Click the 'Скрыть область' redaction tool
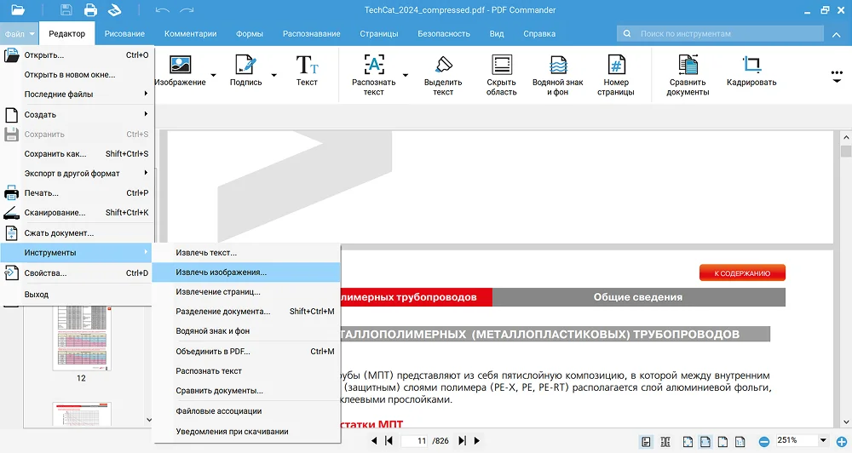The height and width of the screenshot is (453, 852). tap(502, 75)
